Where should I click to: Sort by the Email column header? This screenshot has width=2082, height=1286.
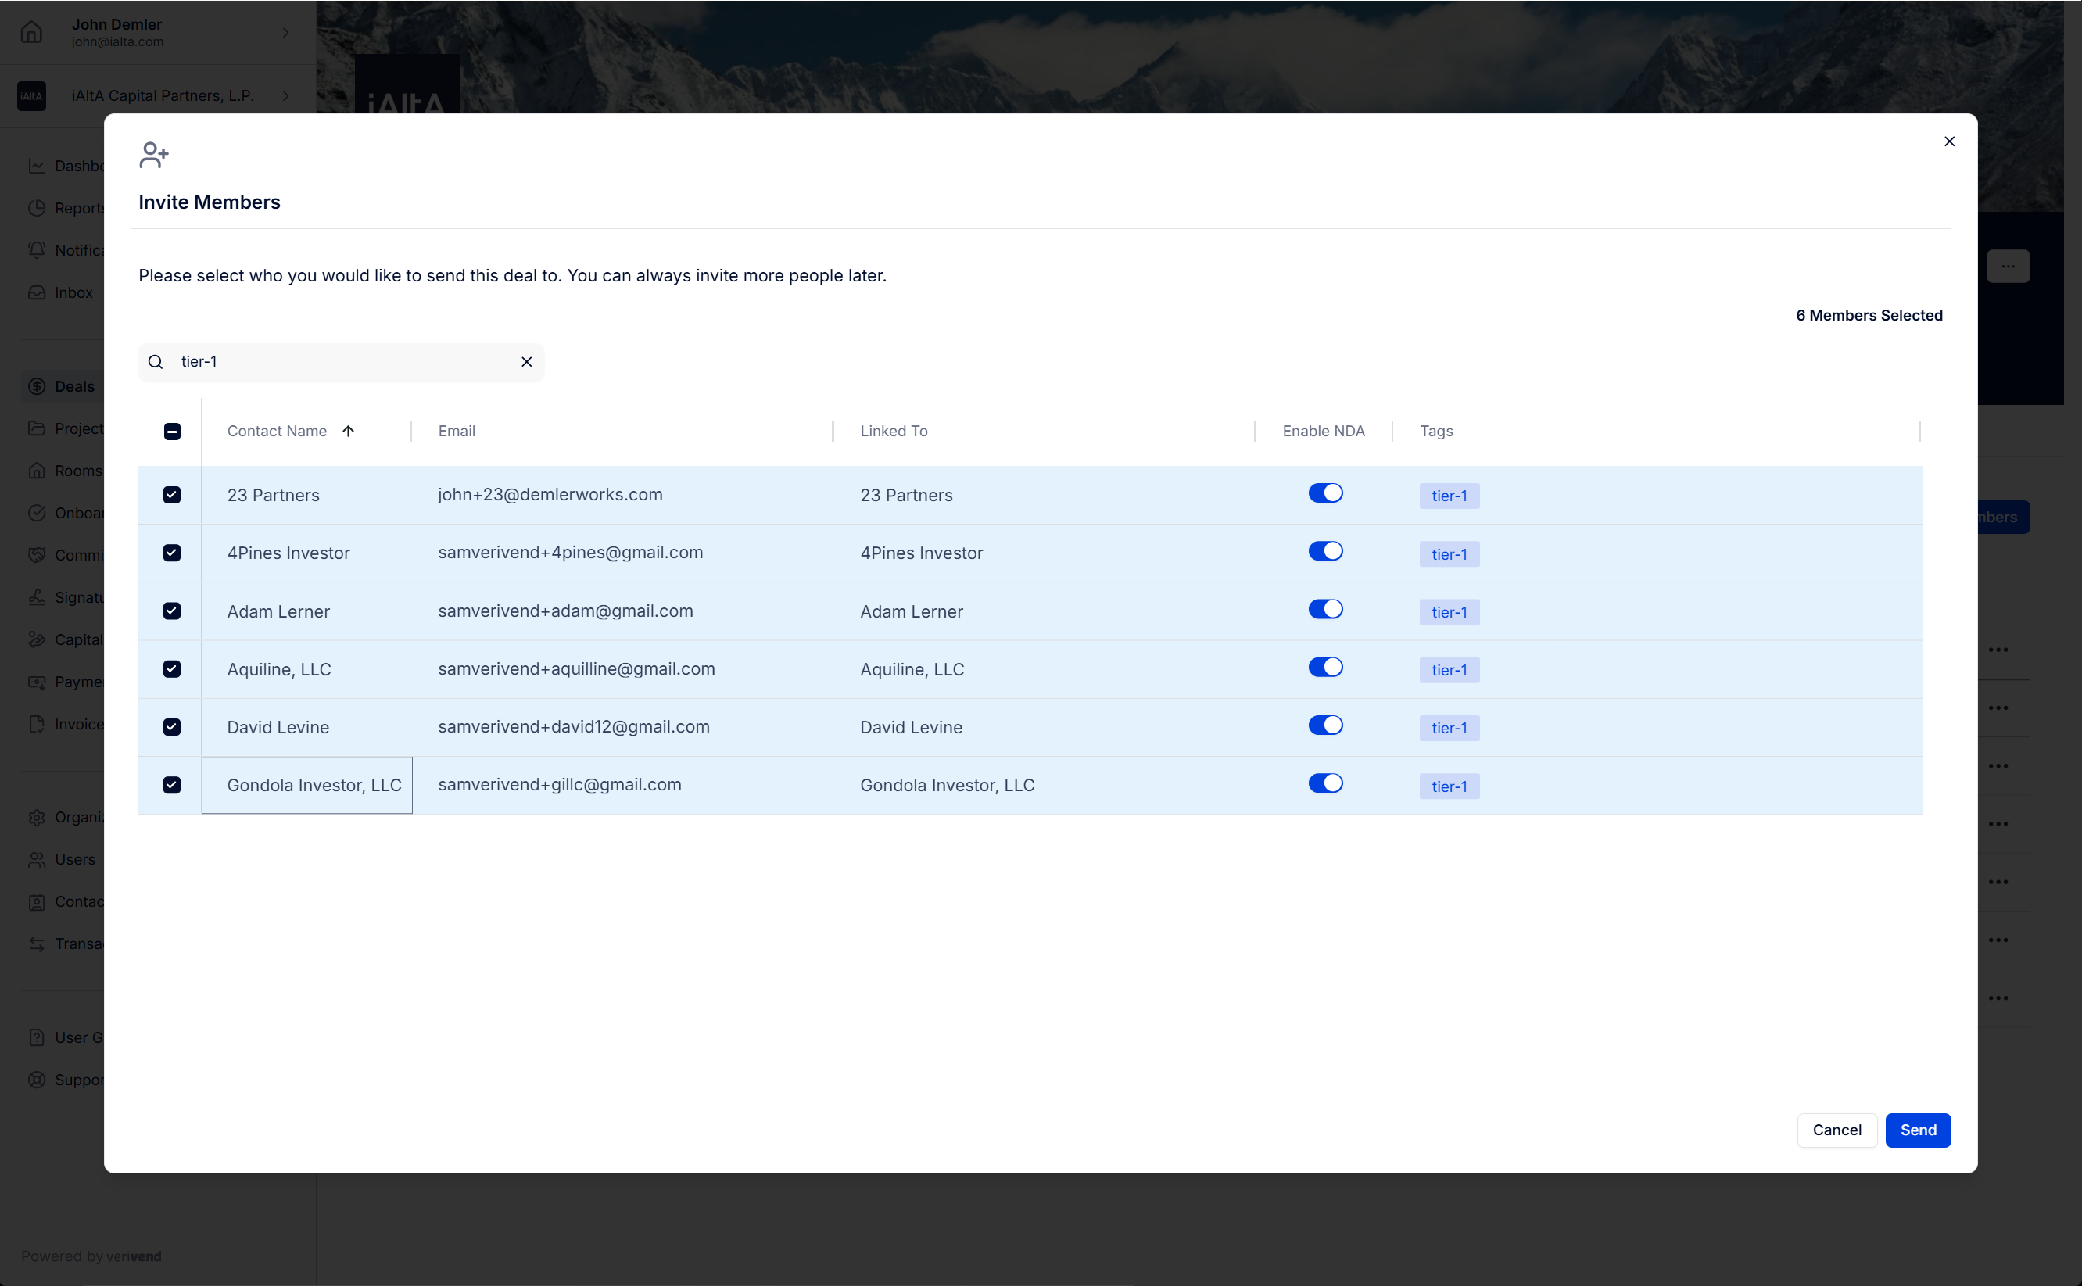click(457, 432)
